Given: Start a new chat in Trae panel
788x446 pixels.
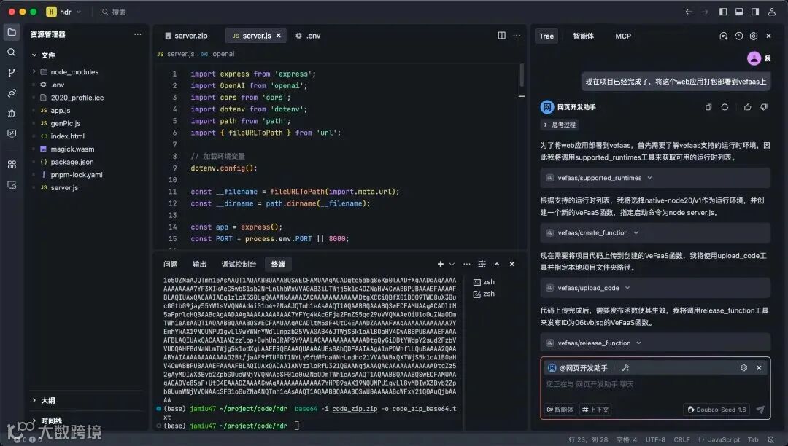Looking at the screenshot, I should [x=723, y=36].
